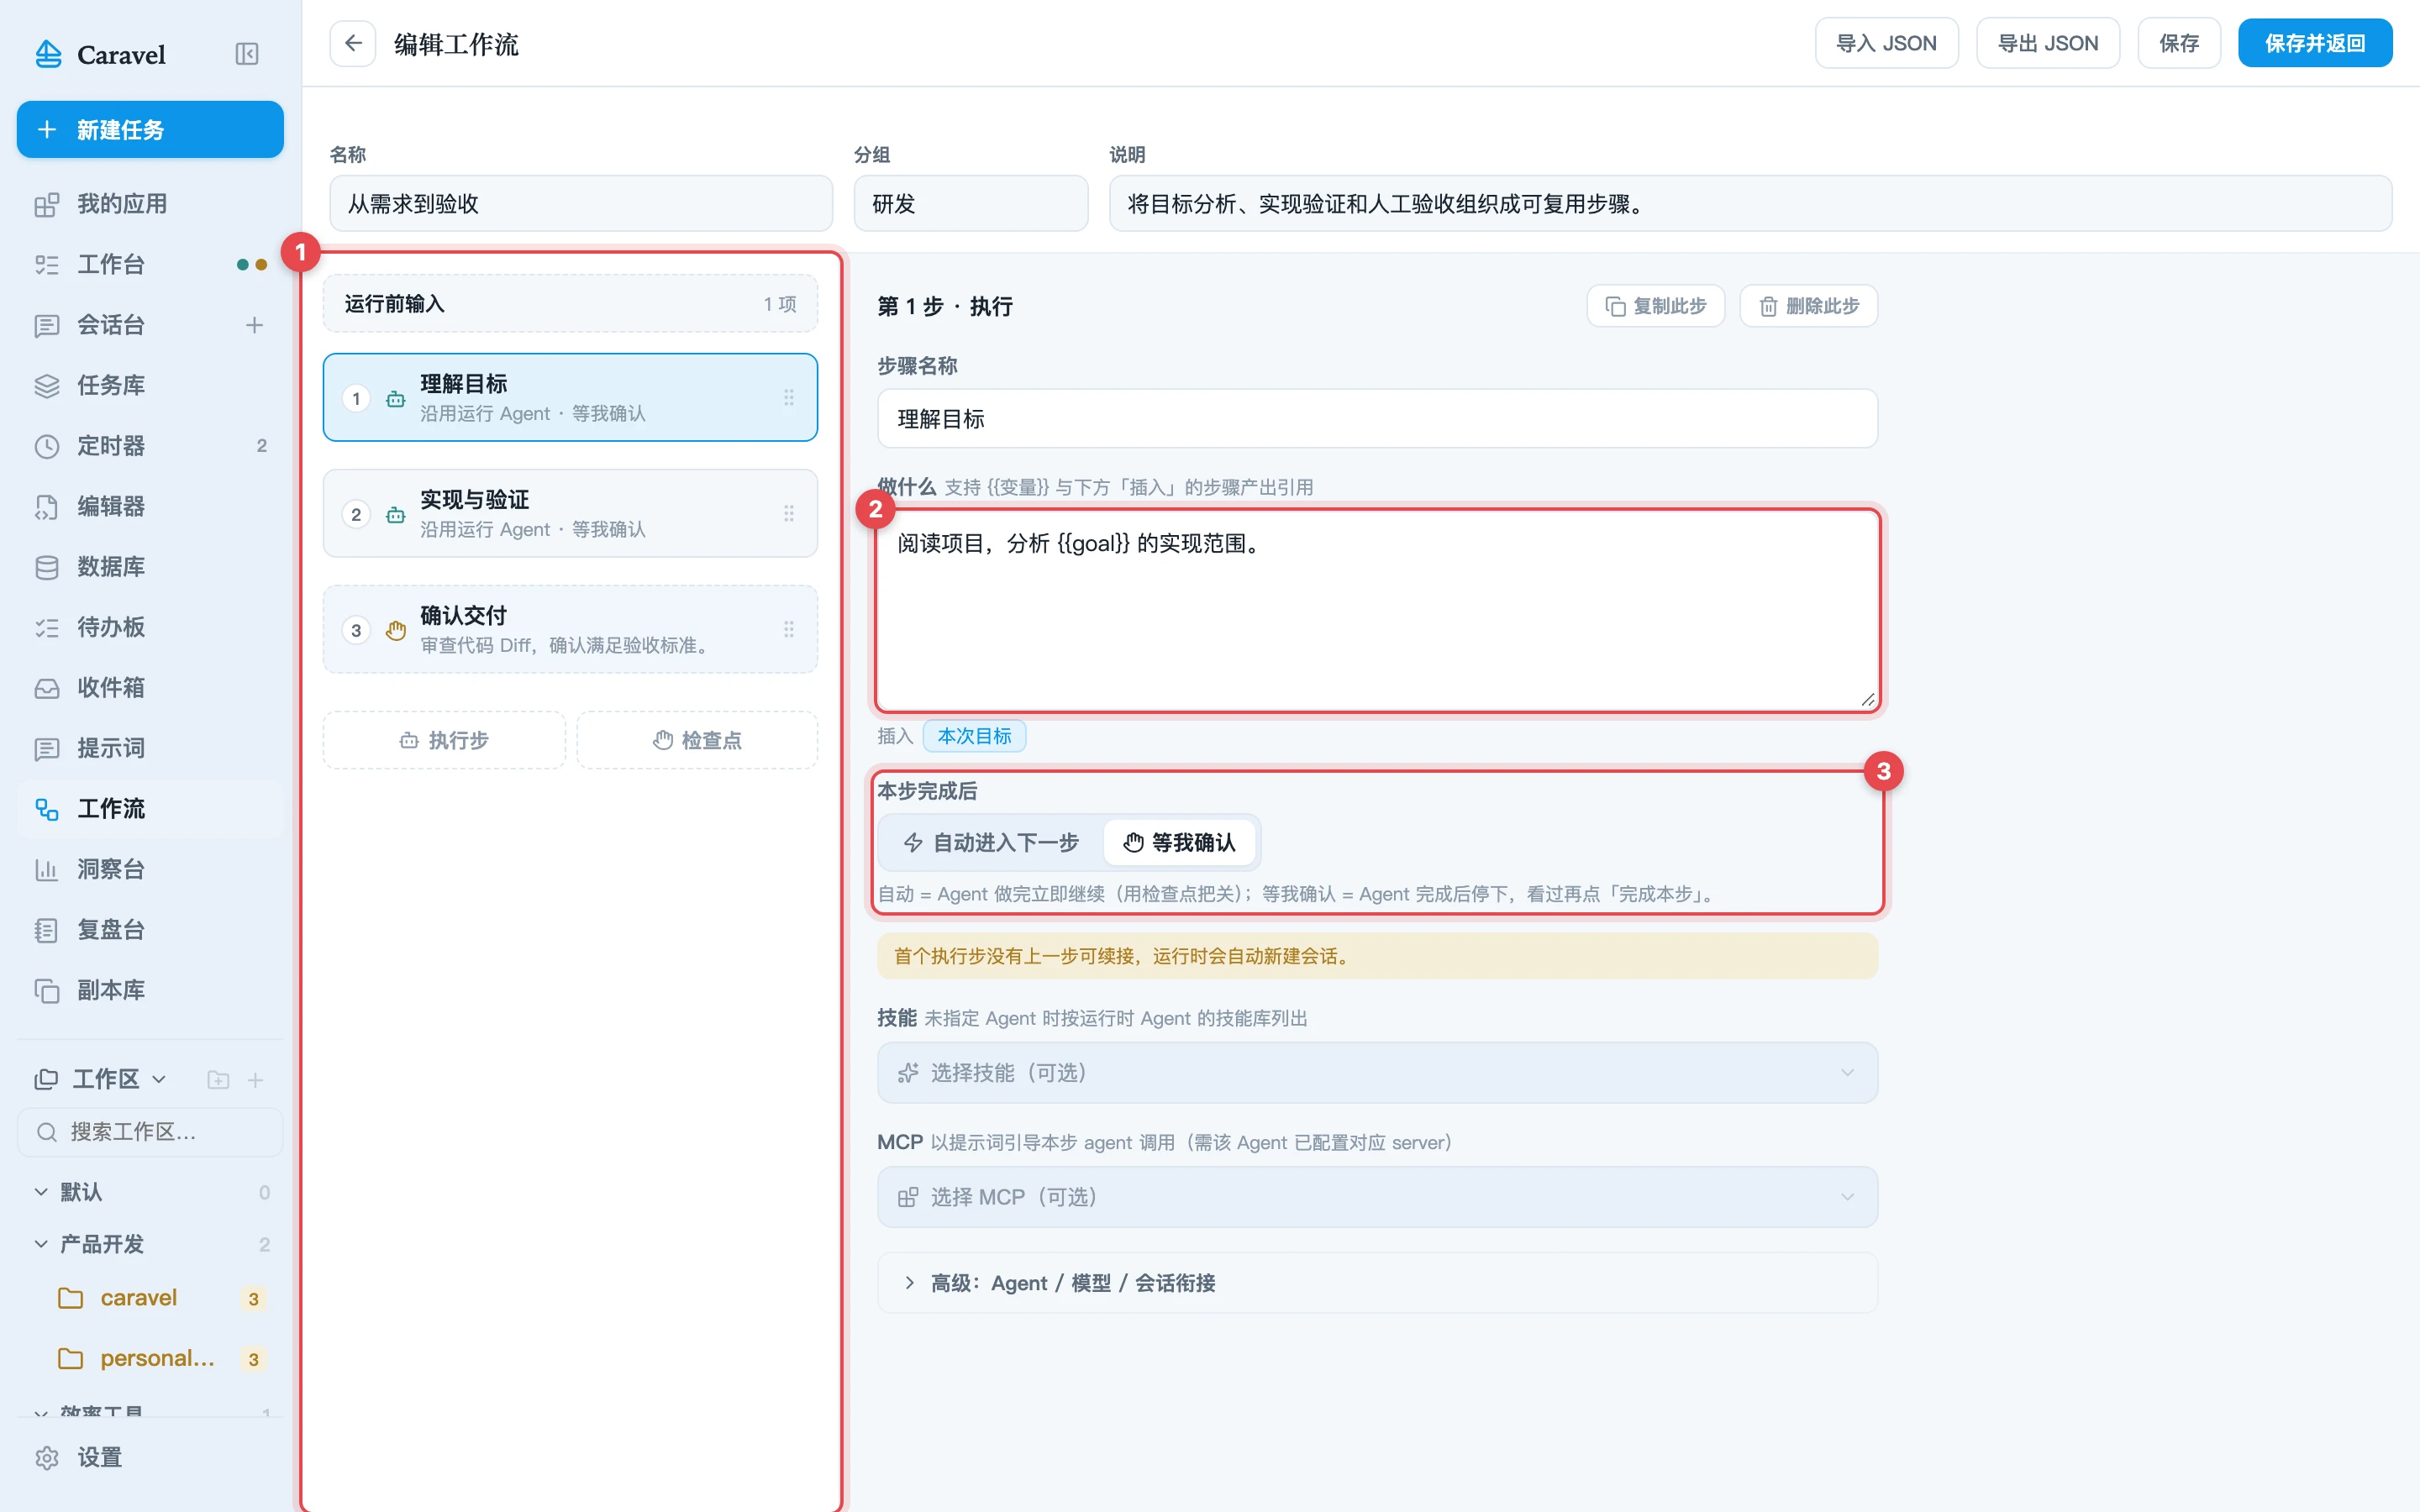The image size is (2420, 1512).
Task: Open 任务库 in the sidebar
Action: pyautogui.click(x=150, y=386)
